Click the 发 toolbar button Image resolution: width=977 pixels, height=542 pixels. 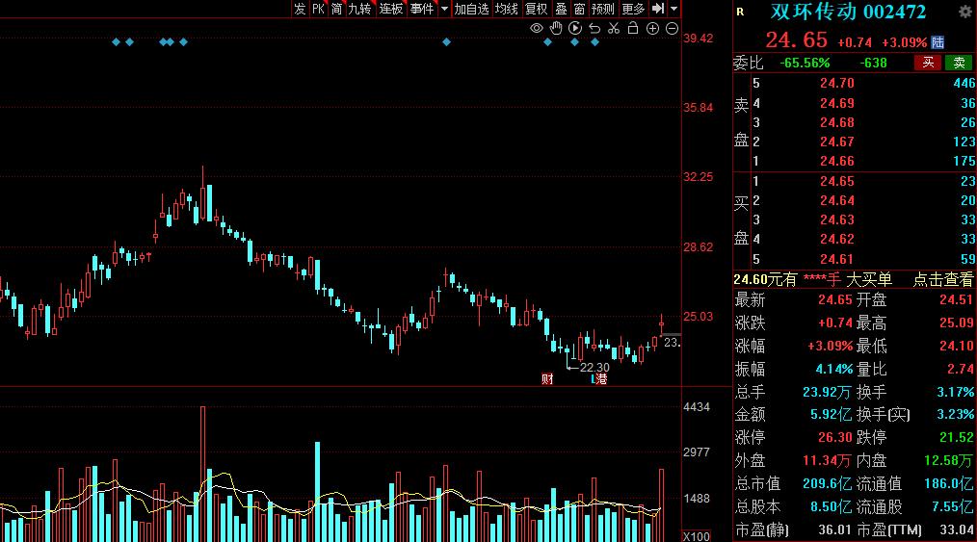[x=300, y=9]
